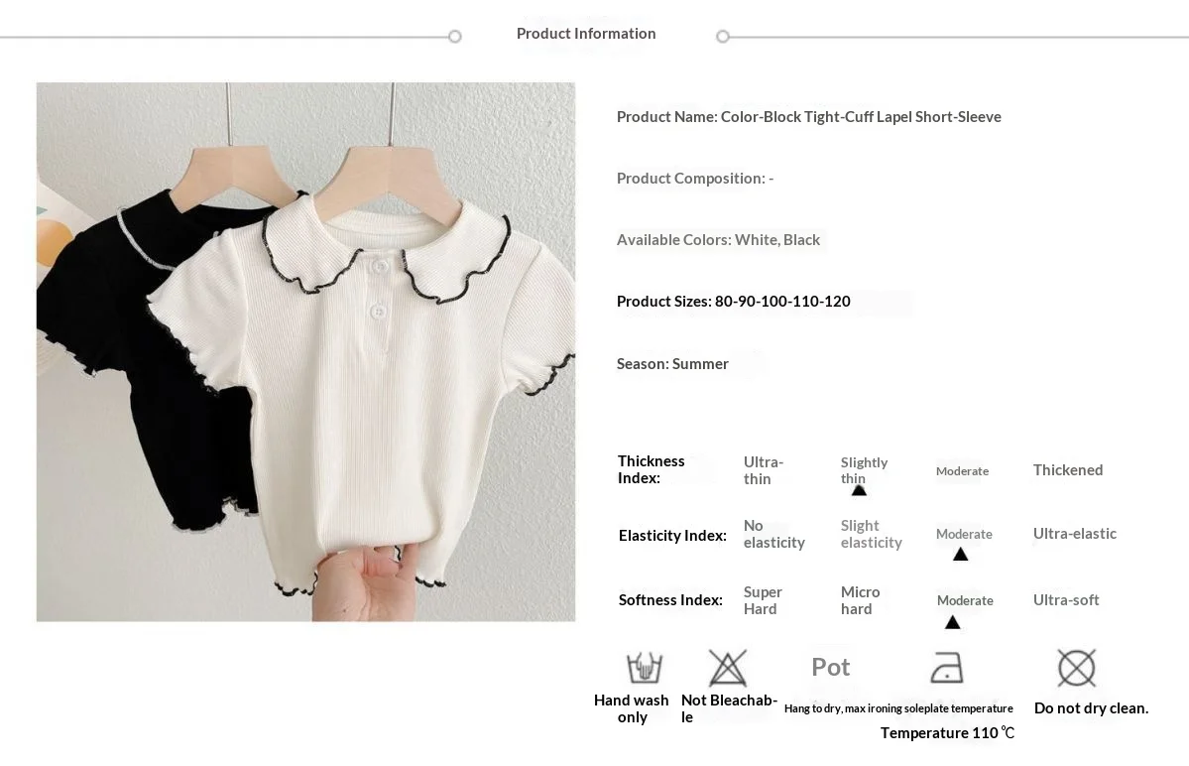Click the Not Bleachable caption
Image resolution: width=1189 pixels, height=766 pixels.
tap(729, 708)
